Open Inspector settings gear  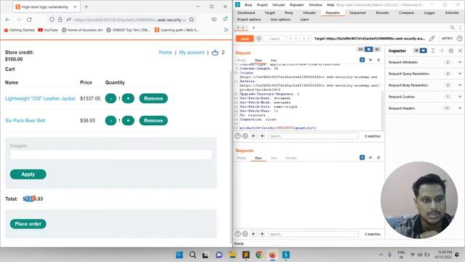click(x=450, y=51)
